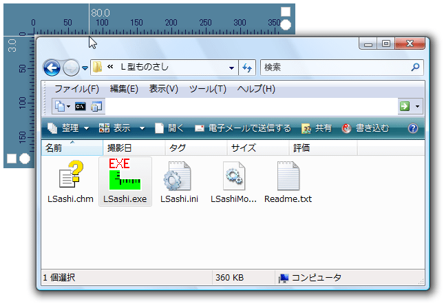This screenshot has height=304, width=444.
Task: Click the LSashi.chm file name label
Action: [x=70, y=199]
